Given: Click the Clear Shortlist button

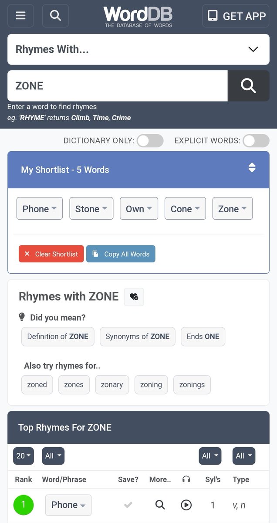Looking at the screenshot, I should 51,254.
